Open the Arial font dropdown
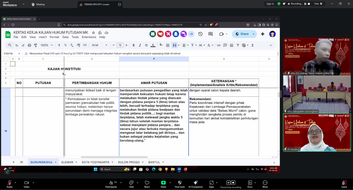This screenshot has width=353, height=190. click(x=100, y=45)
